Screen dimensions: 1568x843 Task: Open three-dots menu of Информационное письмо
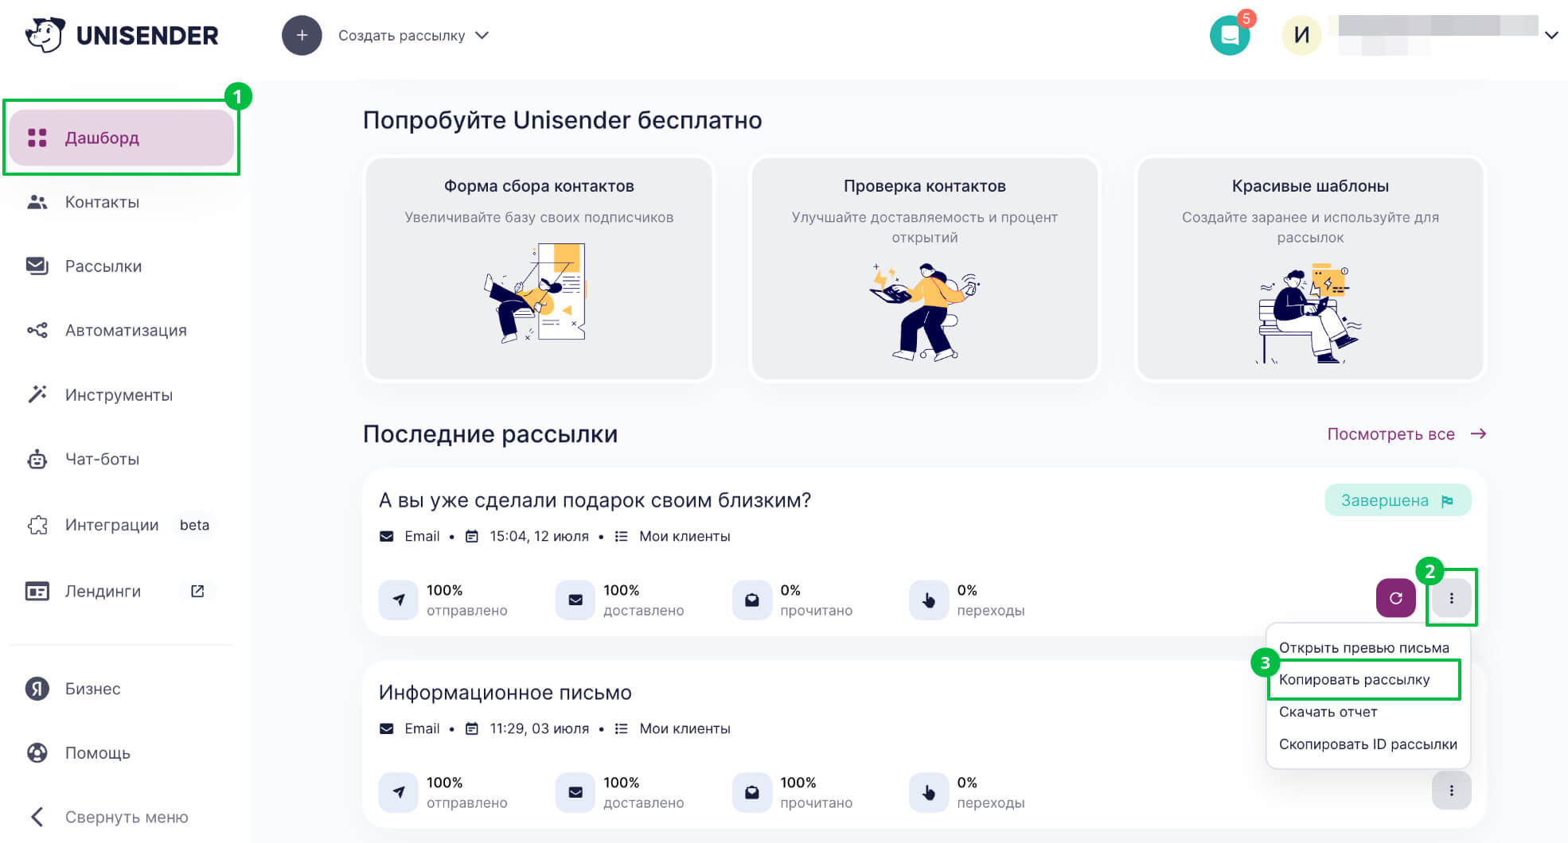pos(1451,791)
